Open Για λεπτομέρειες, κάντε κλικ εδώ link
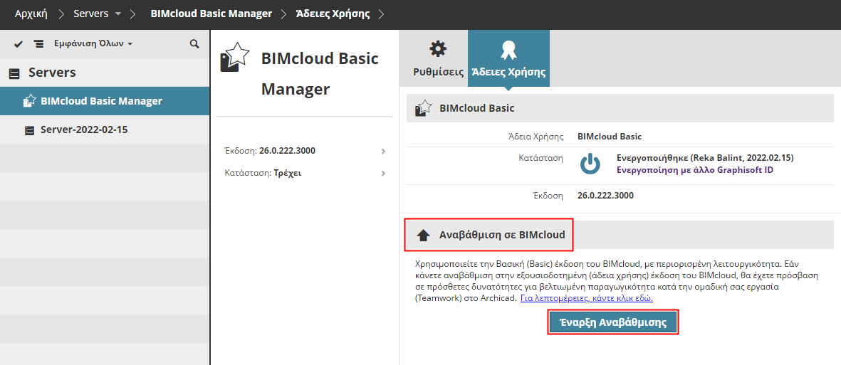 pos(587,298)
